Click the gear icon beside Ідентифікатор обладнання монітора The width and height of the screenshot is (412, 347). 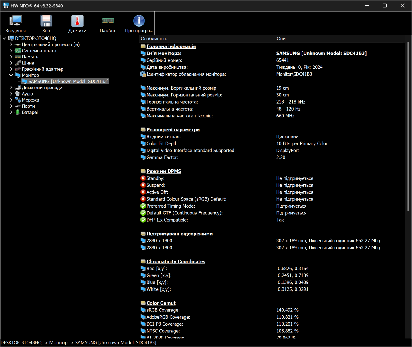pyautogui.click(x=143, y=74)
